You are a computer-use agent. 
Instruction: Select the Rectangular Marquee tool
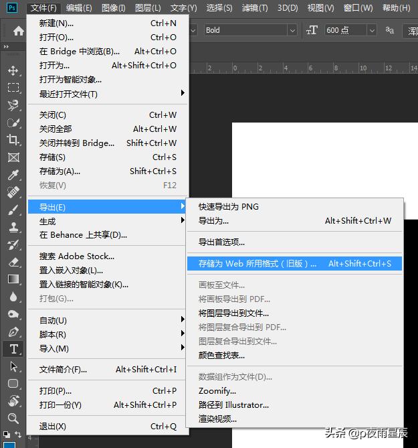click(13, 88)
